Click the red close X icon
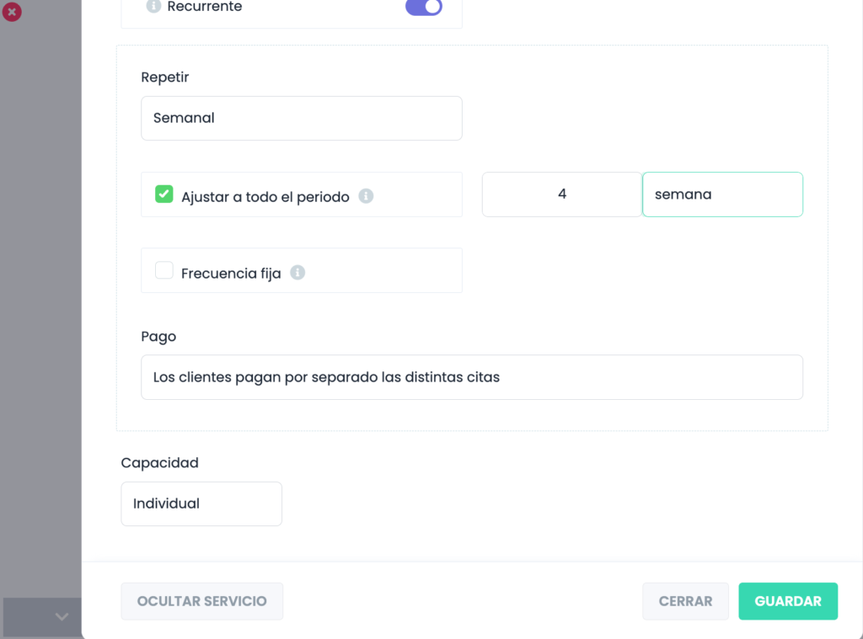The width and height of the screenshot is (863, 639). point(12,12)
